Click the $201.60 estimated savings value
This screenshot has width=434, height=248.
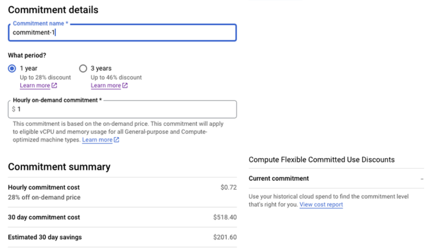tap(225, 237)
